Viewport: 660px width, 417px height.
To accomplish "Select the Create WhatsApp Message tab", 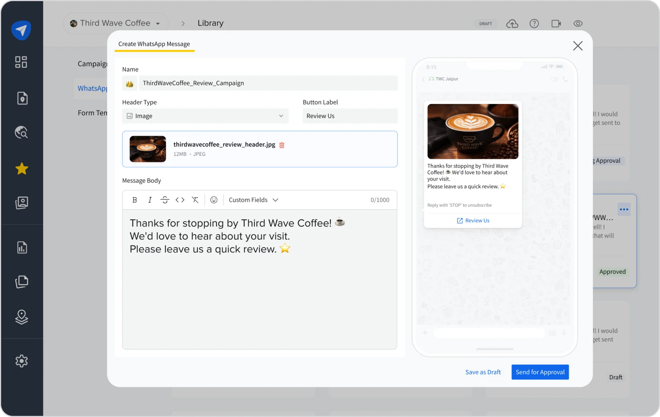I will (x=154, y=44).
